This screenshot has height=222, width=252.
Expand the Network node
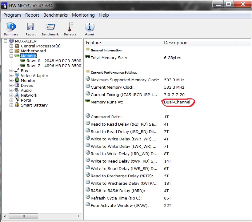pos(11,95)
